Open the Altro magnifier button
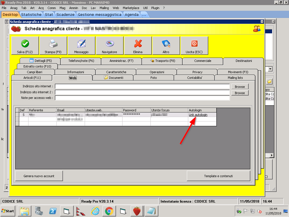The width and height of the screenshot is (289, 217). [x=166, y=45]
